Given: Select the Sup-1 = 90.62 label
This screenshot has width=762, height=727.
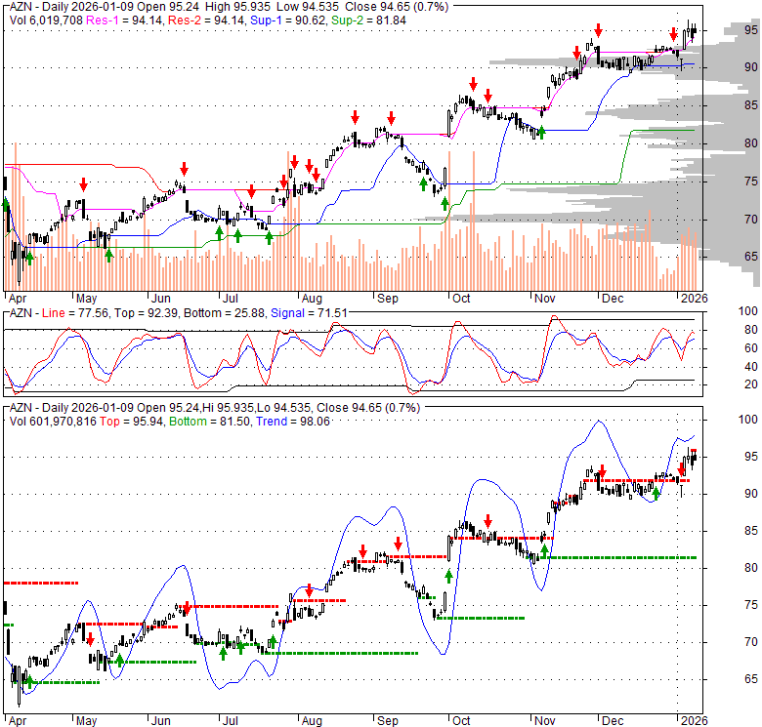Looking at the screenshot, I should tap(288, 20).
